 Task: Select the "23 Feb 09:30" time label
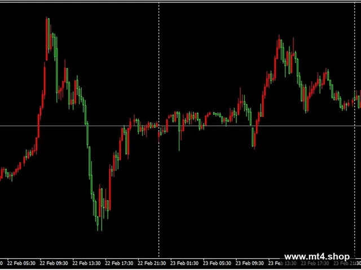250,263
